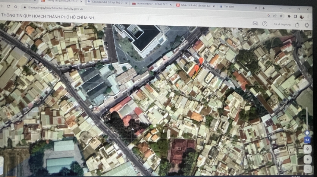This screenshot has width=317, height=177.
Task: Click the 'THÔNG TIN QUY HOẠCH THÀNH PHỐ HỒ CHÍ MINH' title
Action: tap(48, 16)
